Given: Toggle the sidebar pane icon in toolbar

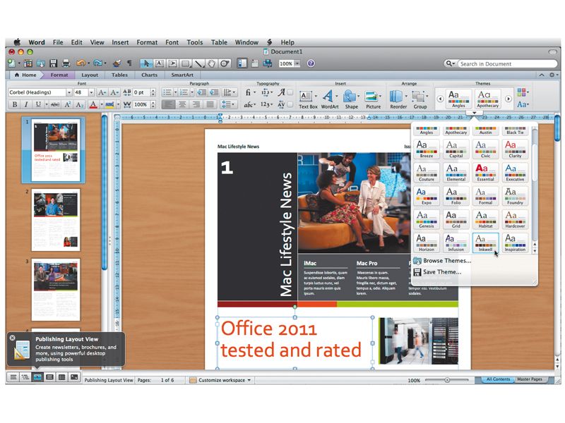Looking at the screenshot, I should (x=242, y=63).
